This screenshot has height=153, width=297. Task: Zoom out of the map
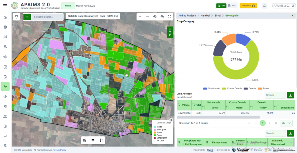click(x=147, y=17)
